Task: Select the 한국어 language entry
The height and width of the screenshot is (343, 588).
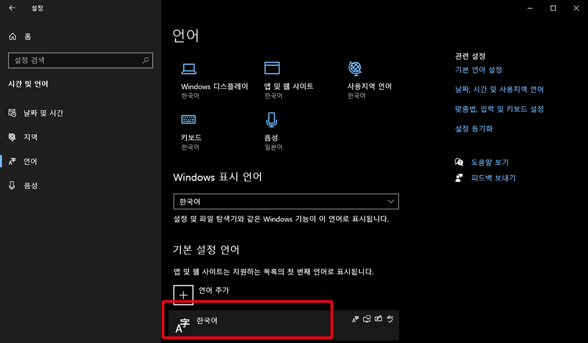Action: pyautogui.click(x=283, y=324)
